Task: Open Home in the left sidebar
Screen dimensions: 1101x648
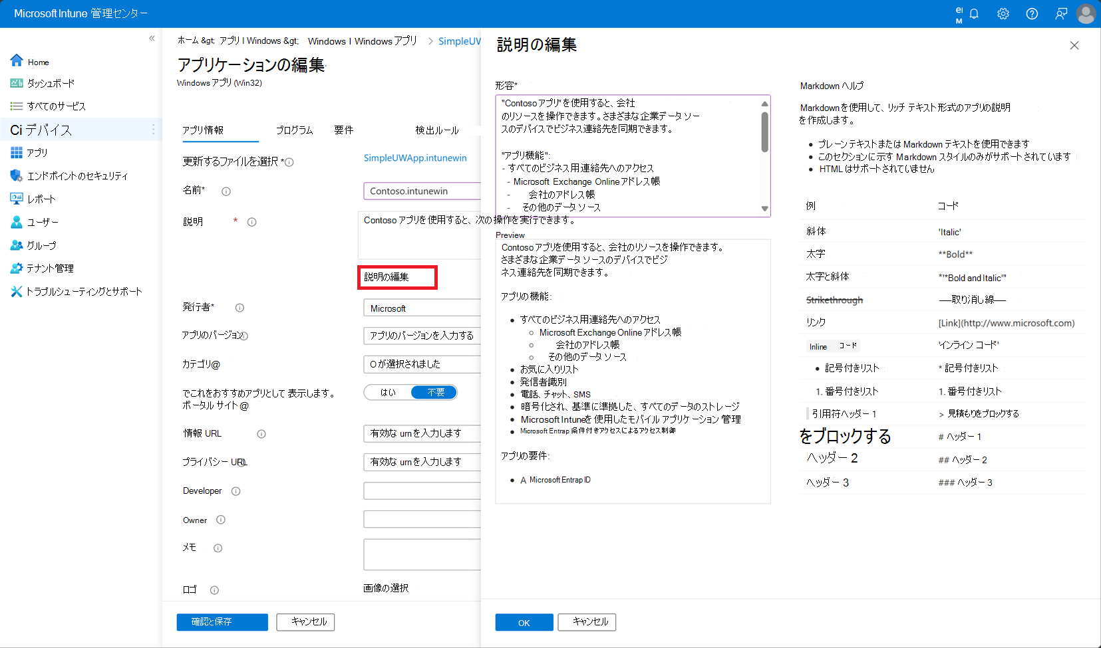Action: 38,62
